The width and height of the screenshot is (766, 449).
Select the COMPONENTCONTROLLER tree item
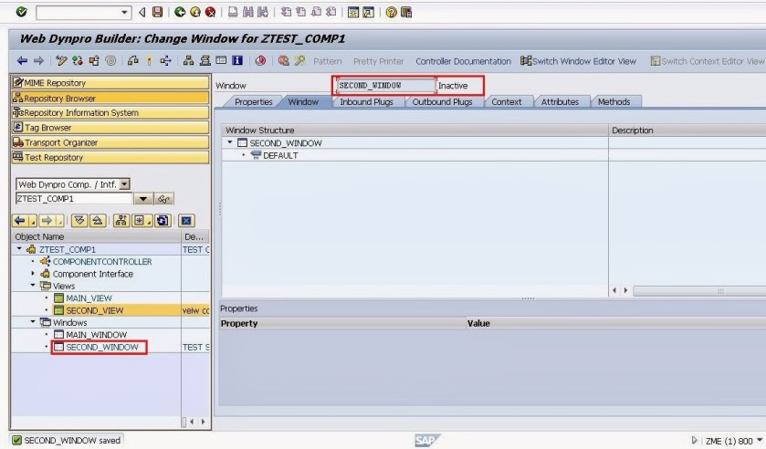click(102, 261)
